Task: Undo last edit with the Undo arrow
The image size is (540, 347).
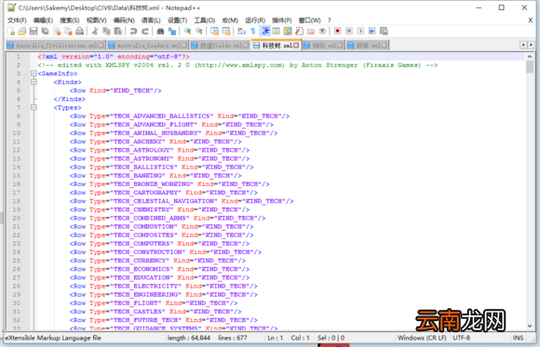Action: click(133, 32)
